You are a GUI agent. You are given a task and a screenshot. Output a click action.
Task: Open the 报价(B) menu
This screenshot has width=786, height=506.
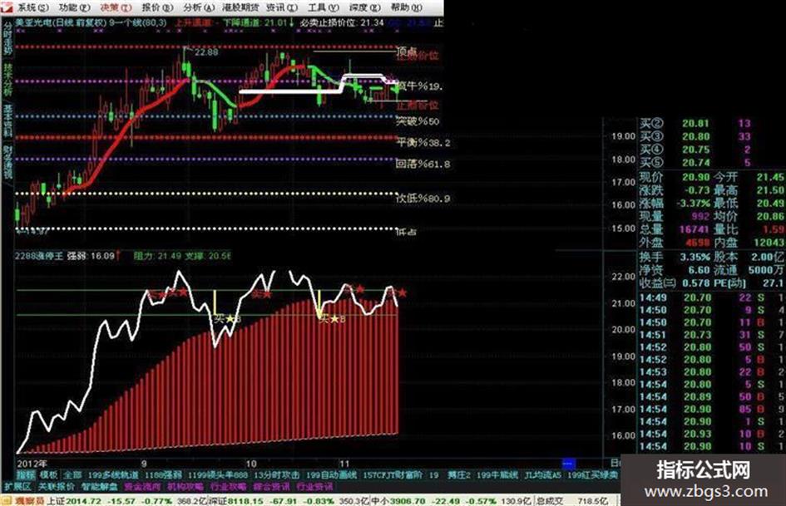point(157,7)
